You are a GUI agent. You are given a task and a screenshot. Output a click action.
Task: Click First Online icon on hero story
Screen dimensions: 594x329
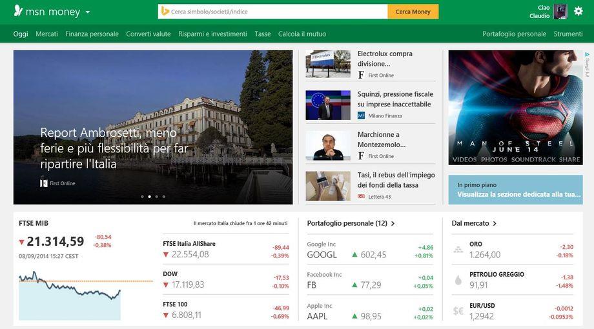coord(43,183)
